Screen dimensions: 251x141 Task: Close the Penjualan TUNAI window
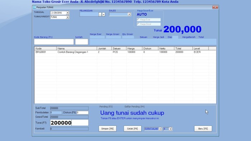215,7
